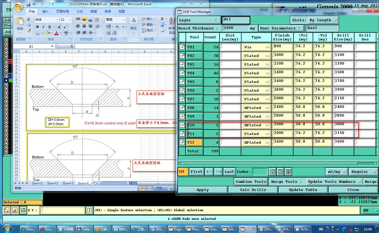Open Sheet3 worksheet tab
This screenshot has width=379, height=233.
pyautogui.click(x=68, y=183)
